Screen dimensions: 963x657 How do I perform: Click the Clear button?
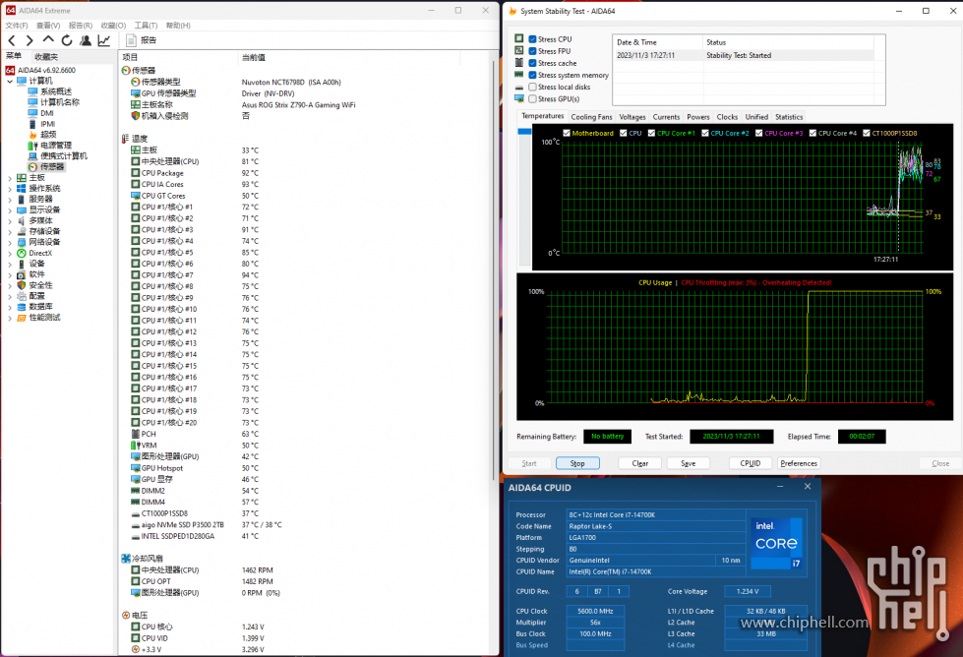coord(640,463)
